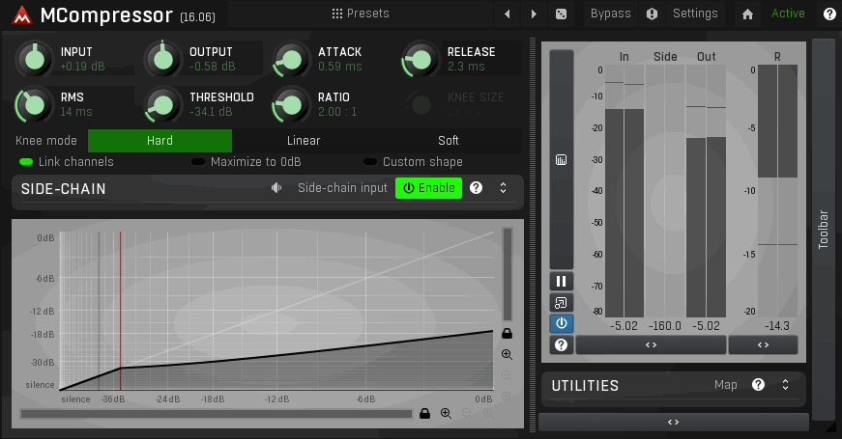Viewport: 842px width, 439px height.
Task: Pause the meters
Action: click(561, 282)
